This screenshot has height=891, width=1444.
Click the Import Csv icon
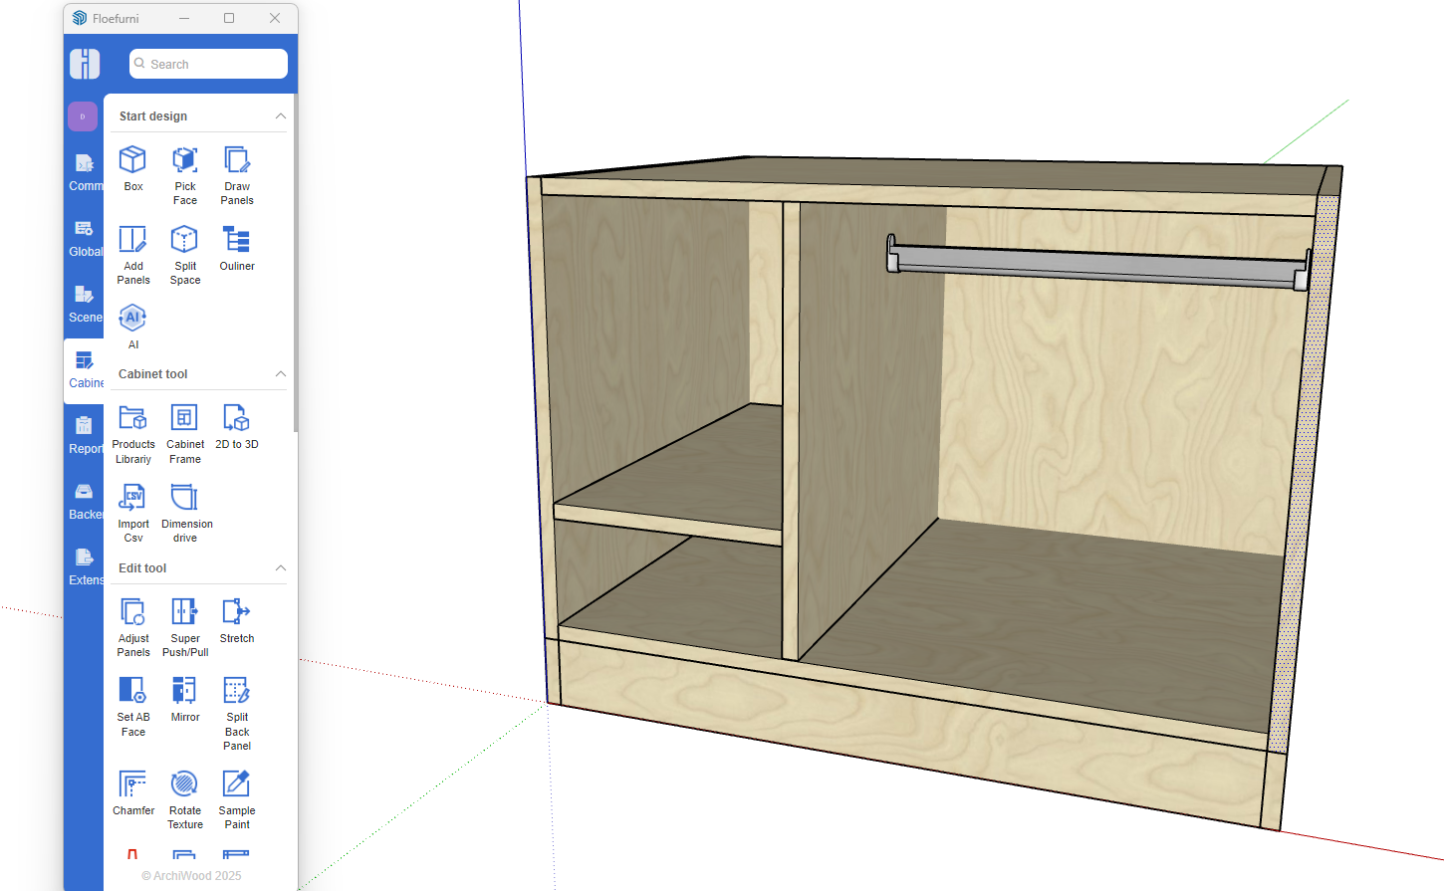click(x=132, y=498)
